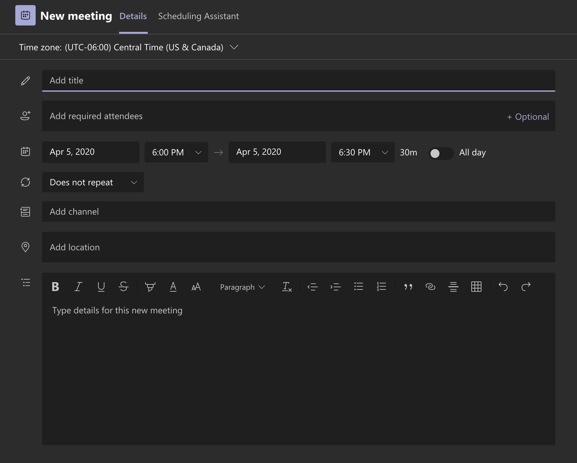Decrease indent
Viewport: 577px width, 463px height.
pyautogui.click(x=313, y=287)
